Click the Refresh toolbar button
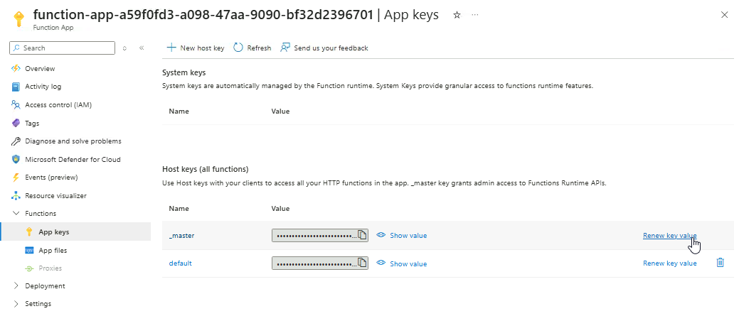This screenshot has height=316, width=739. pyautogui.click(x=252, y=48)
